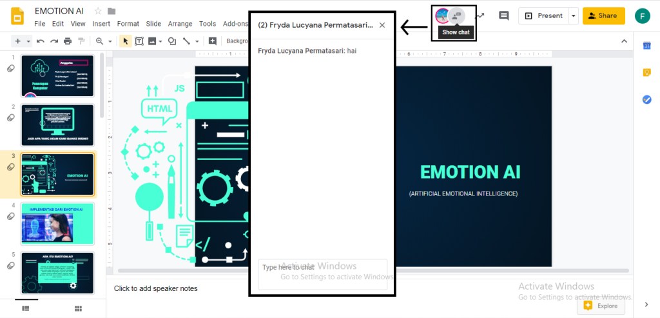Viewport: 660px width, 318px height.
Task: Expand the Zoom dropdown arrow
Action: coord(111,41)
